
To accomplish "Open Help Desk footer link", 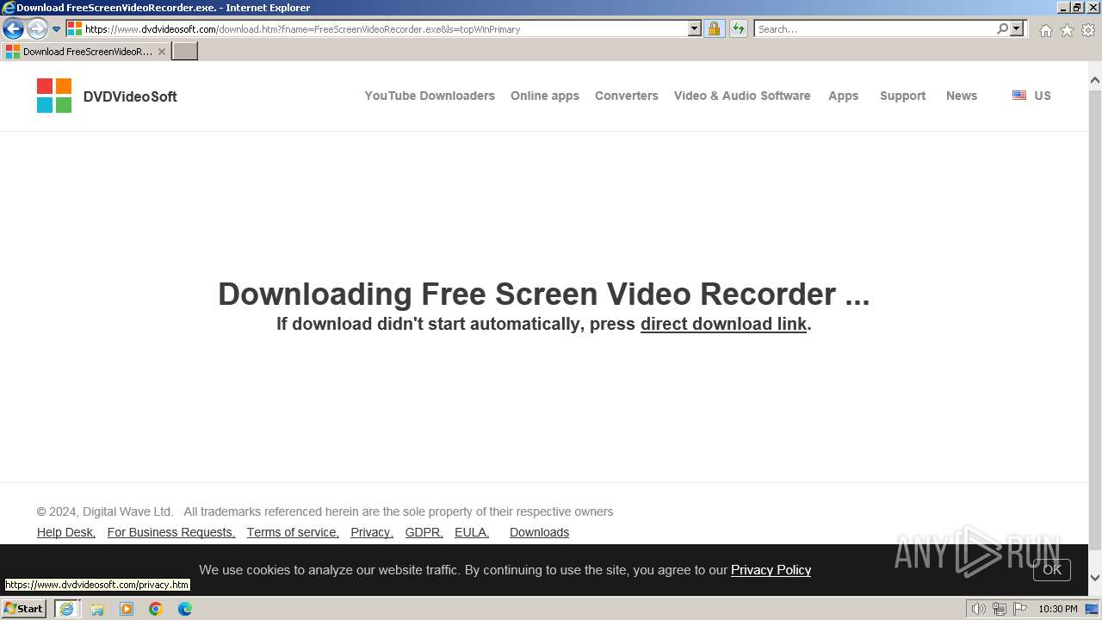I will (x=66, y=532).
